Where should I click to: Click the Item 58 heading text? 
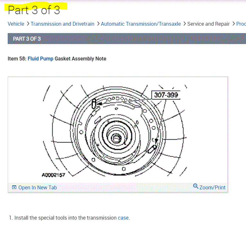coord(57,59)
